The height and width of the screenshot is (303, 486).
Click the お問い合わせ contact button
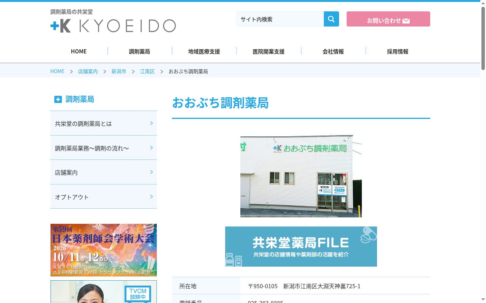(388, 19)
